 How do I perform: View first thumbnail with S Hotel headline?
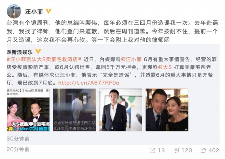coord(28,110)
